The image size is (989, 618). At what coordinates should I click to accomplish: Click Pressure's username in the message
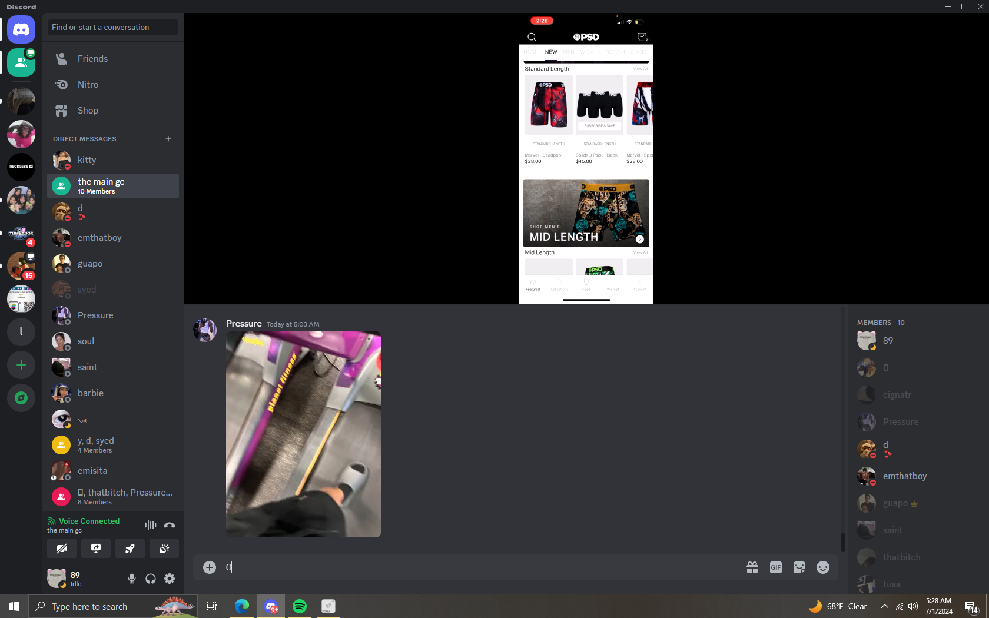[x=244, y=324]
